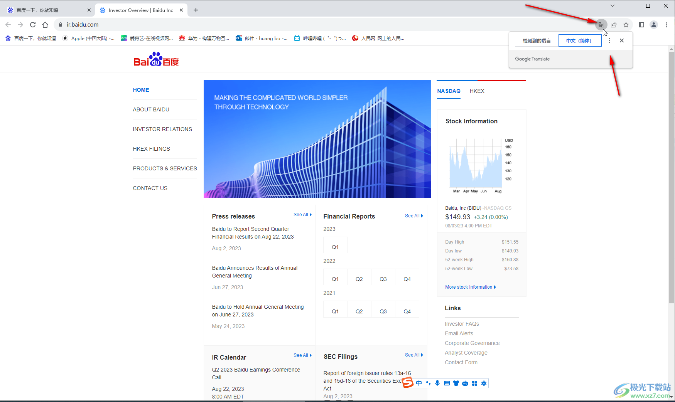
Task: Open the side panel icon
Action: pos(641,25)
